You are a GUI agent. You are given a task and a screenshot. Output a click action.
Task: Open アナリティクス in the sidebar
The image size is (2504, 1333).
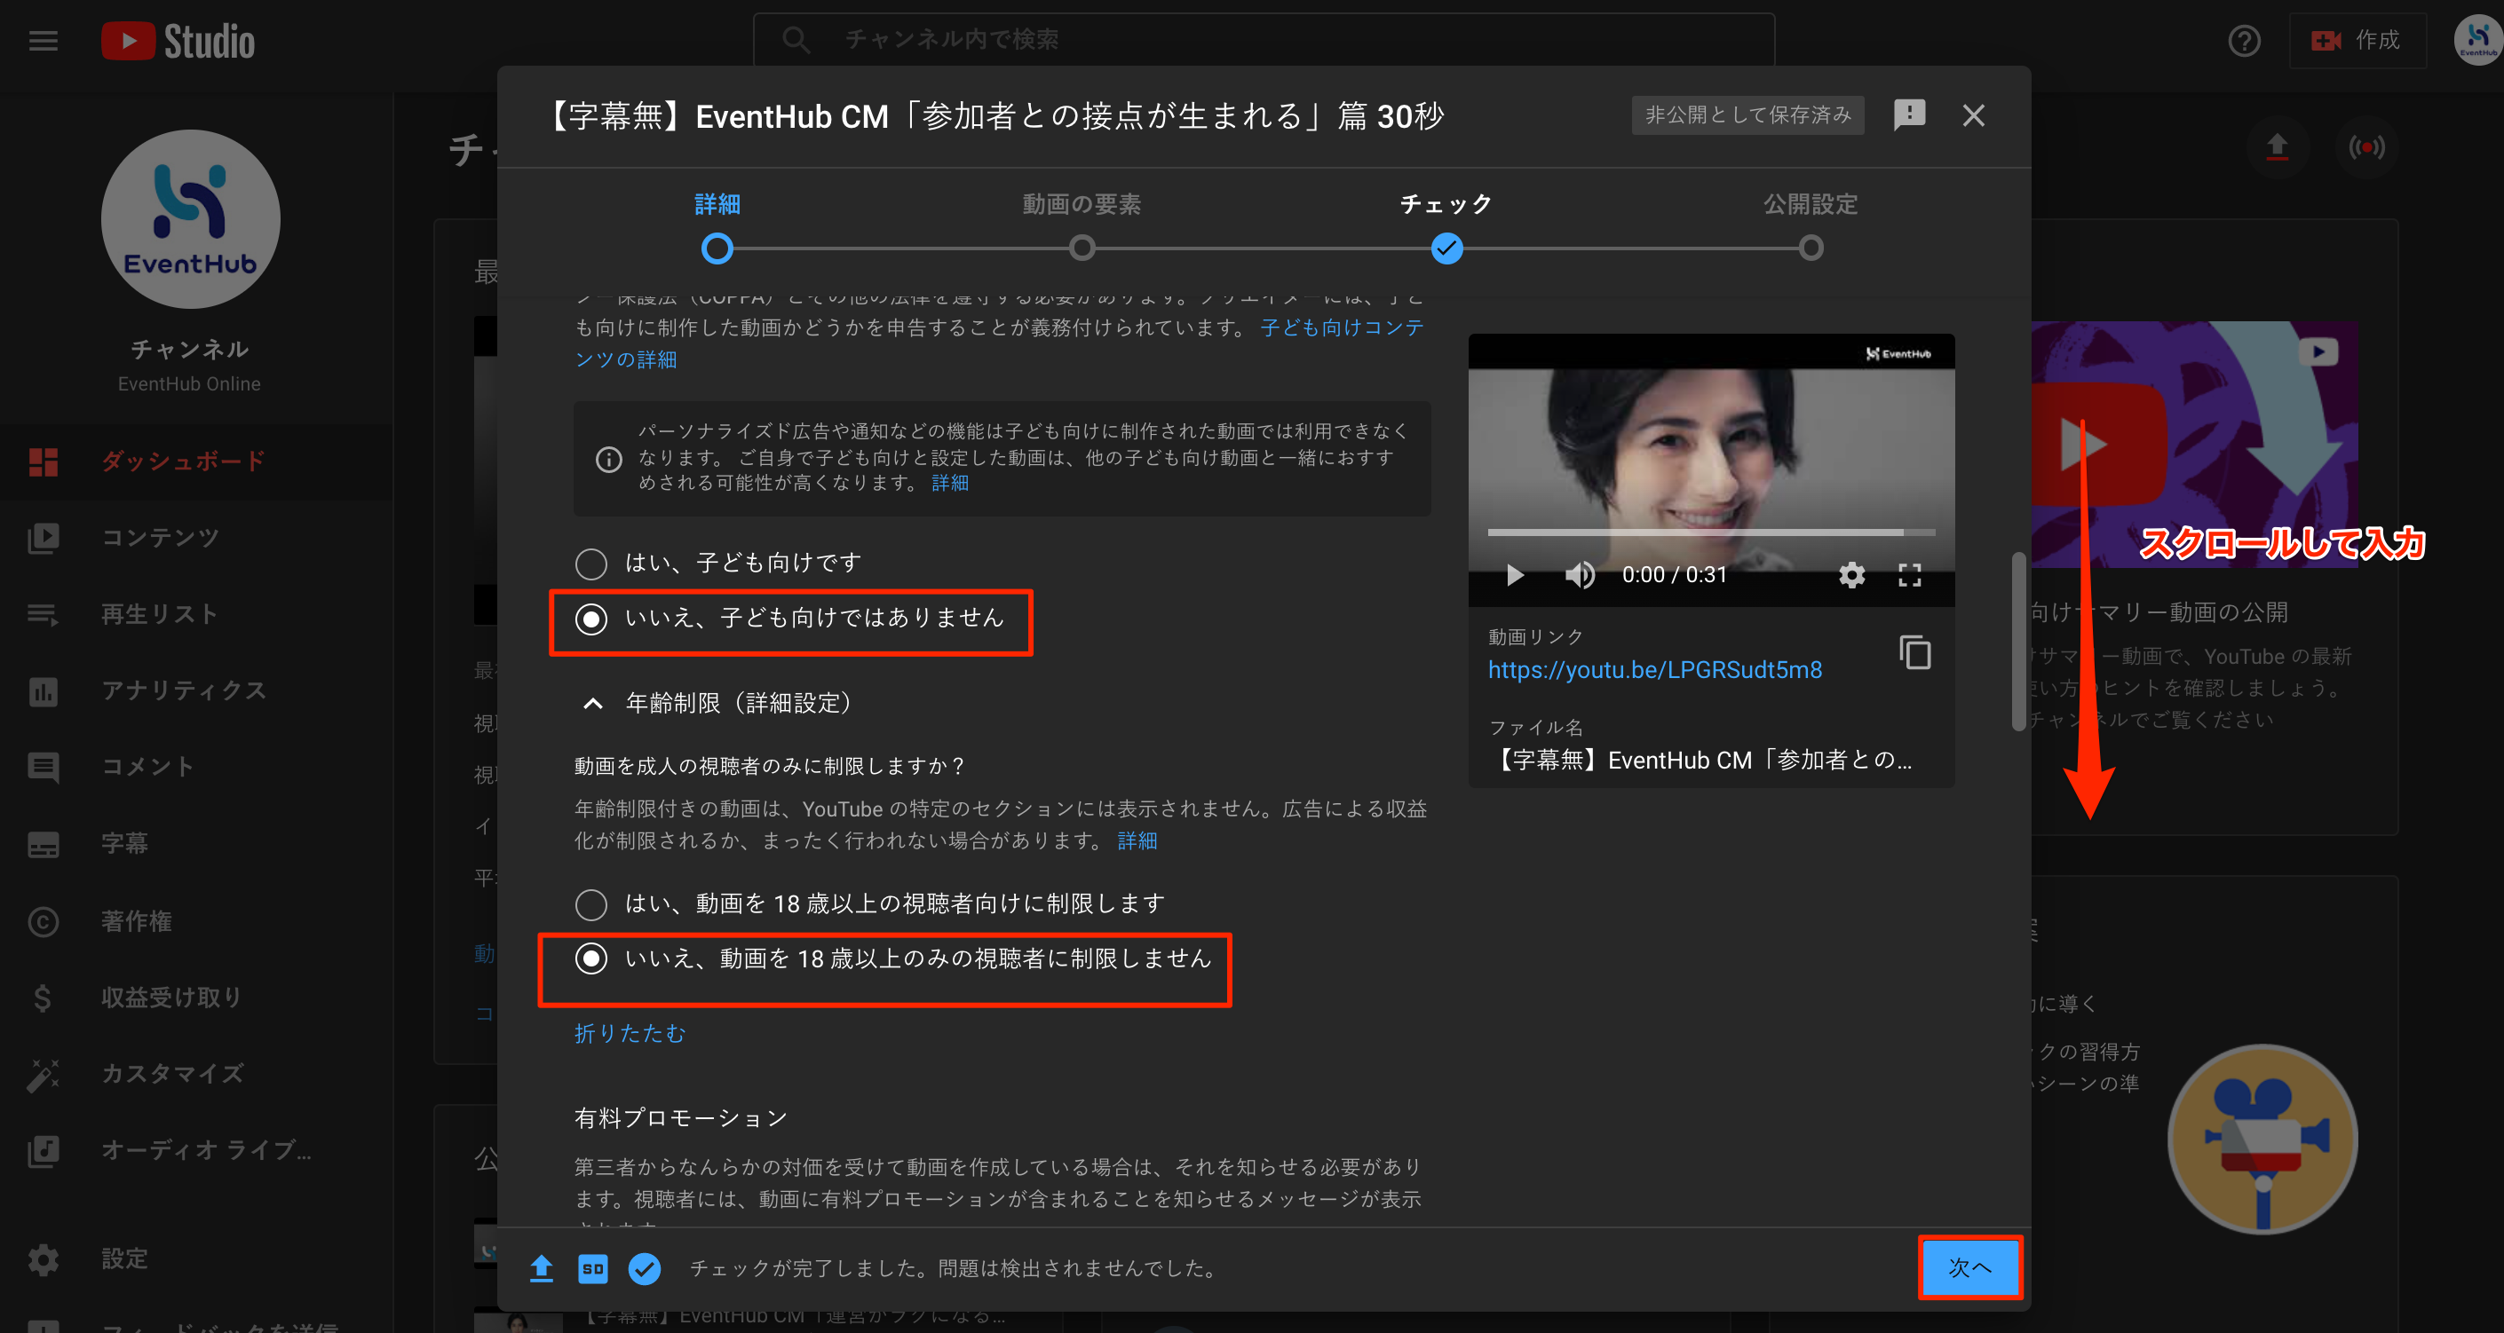point(196,690)
